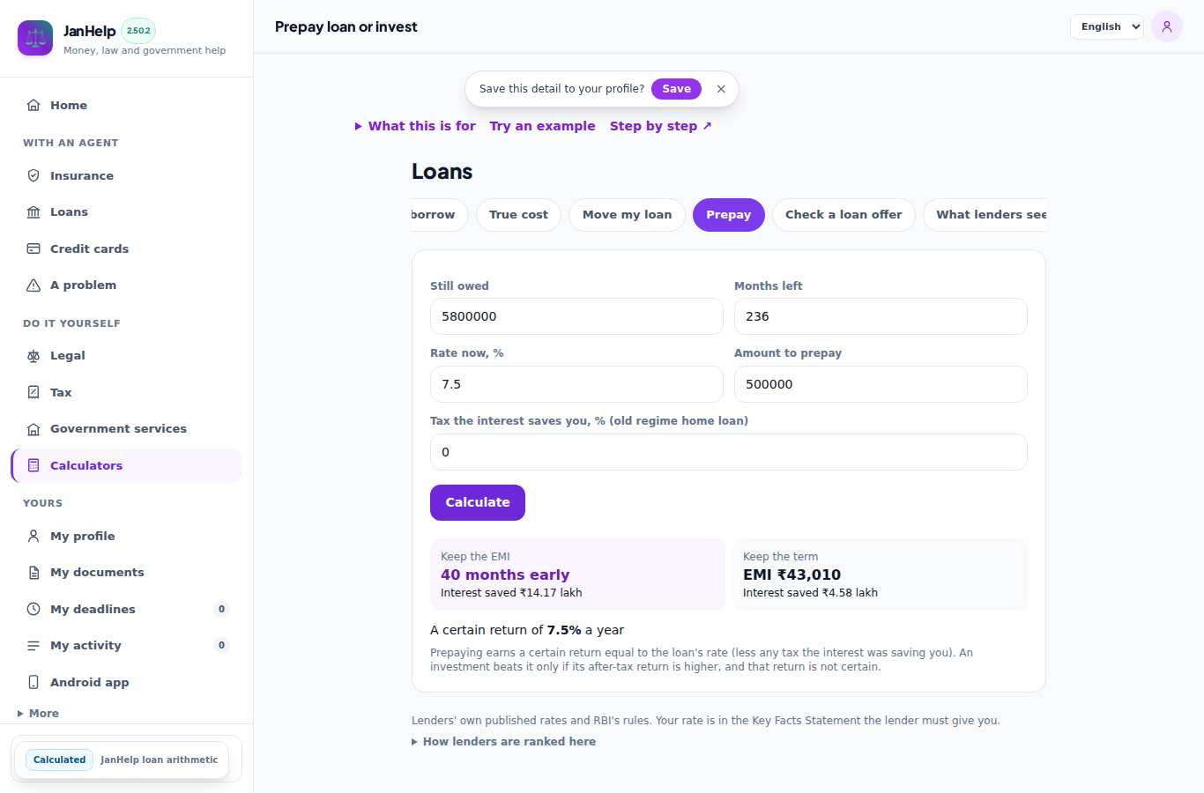Expand the What this is for section
This screenshot has height=793, width=1204.
(x=415, y=126)
